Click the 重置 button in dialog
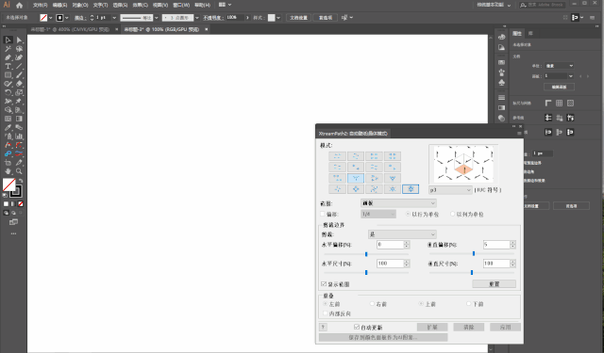This screenshot has height=353, width=604. click(495, 284)
